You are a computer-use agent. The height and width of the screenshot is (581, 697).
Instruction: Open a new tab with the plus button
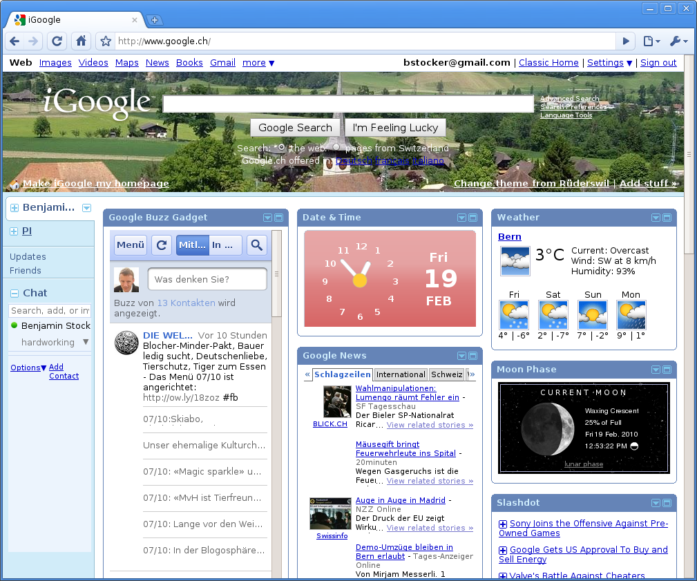(155, 20)
